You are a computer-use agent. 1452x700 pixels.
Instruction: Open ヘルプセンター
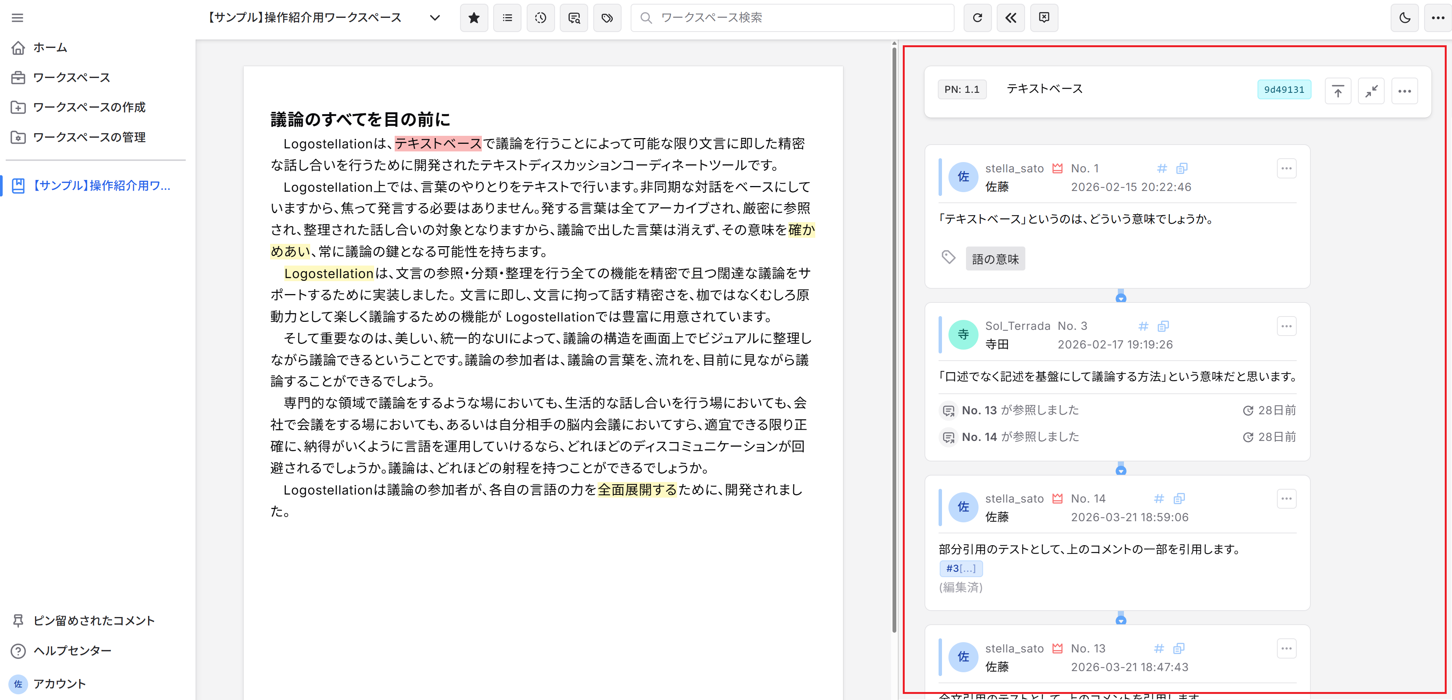(x=61, y=651)
